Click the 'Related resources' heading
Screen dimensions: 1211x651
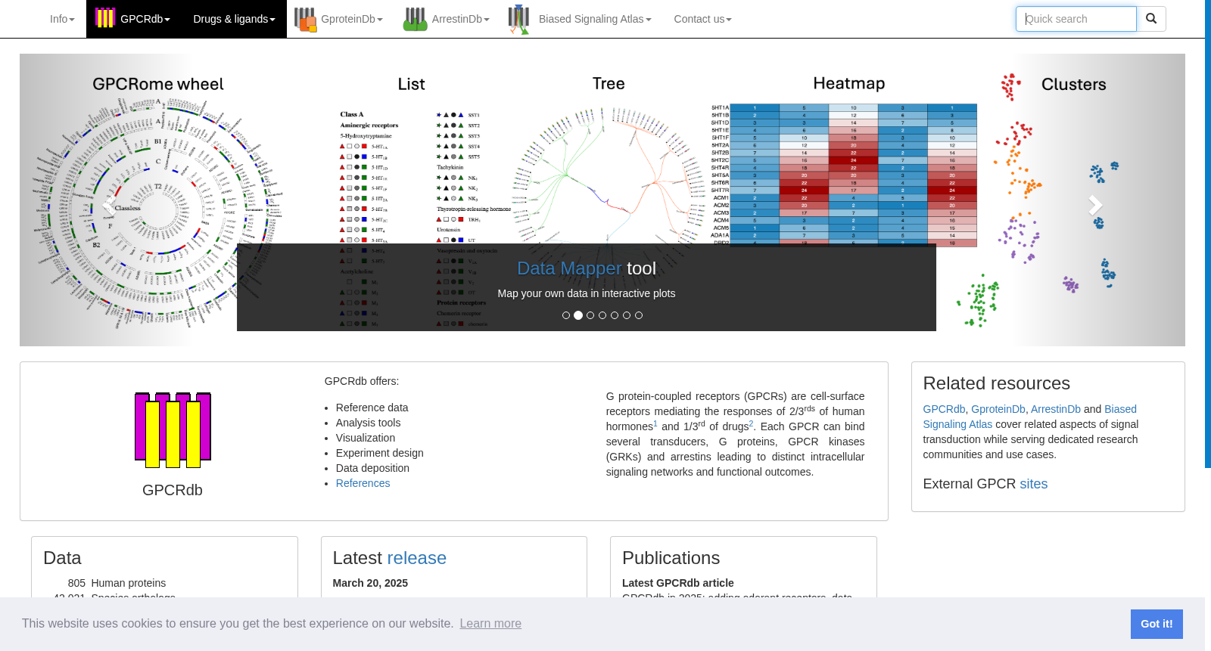pyautogui.click(x=996, y=383)
